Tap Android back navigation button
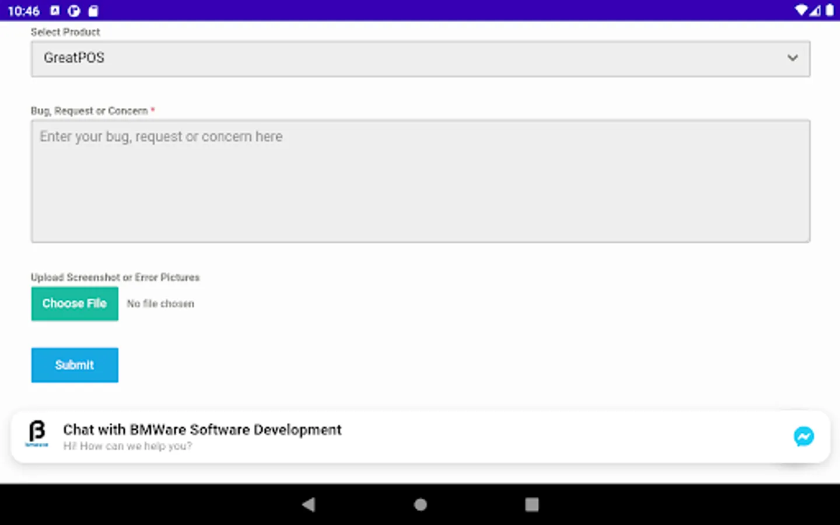 point(309,505)
